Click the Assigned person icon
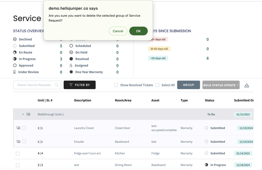This screenshot has height=170, width=262. [71, 65]
